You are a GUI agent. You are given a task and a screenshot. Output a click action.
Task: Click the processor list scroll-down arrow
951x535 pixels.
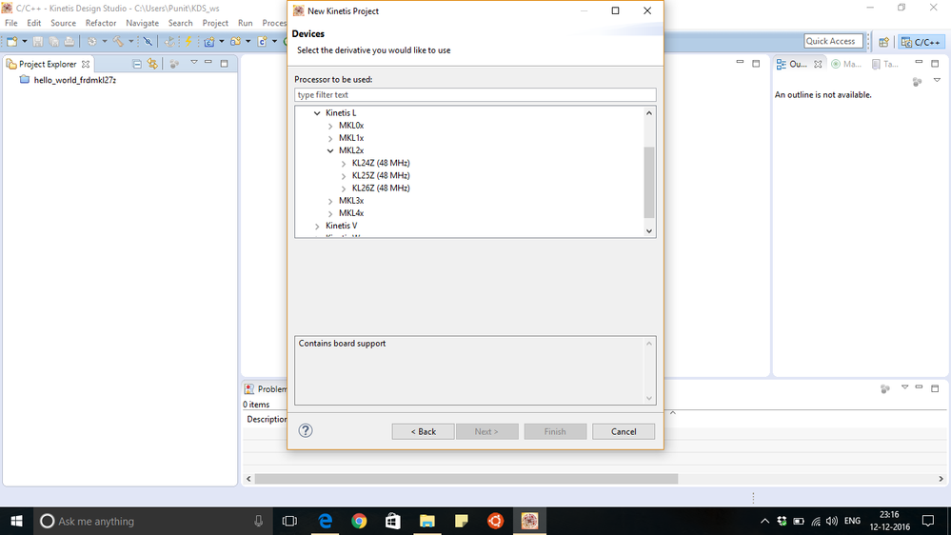(649, 231)
